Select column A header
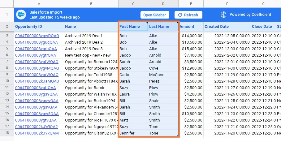The height and width of the screenshot is (141, 281). pyautogui.click(x=39, y=4)
